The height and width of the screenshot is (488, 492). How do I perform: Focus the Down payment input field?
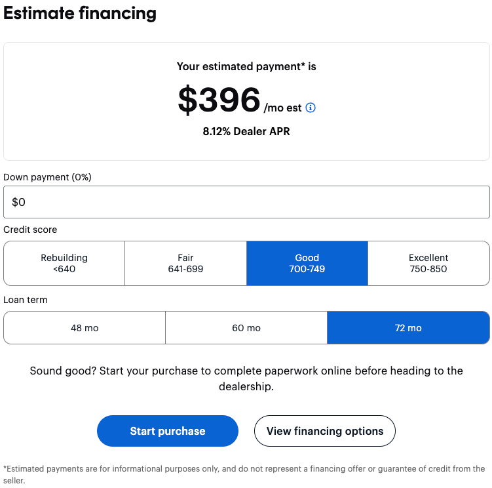246,203
